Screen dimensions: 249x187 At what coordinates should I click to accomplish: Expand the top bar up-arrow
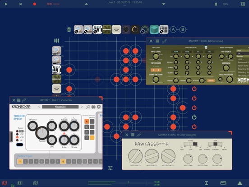click(x=86, y=4)
